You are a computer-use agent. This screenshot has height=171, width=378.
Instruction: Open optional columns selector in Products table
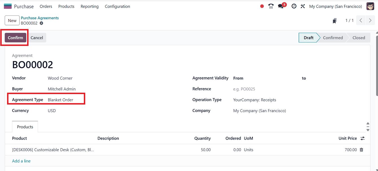pyautogui.click(x=362, y=138)
